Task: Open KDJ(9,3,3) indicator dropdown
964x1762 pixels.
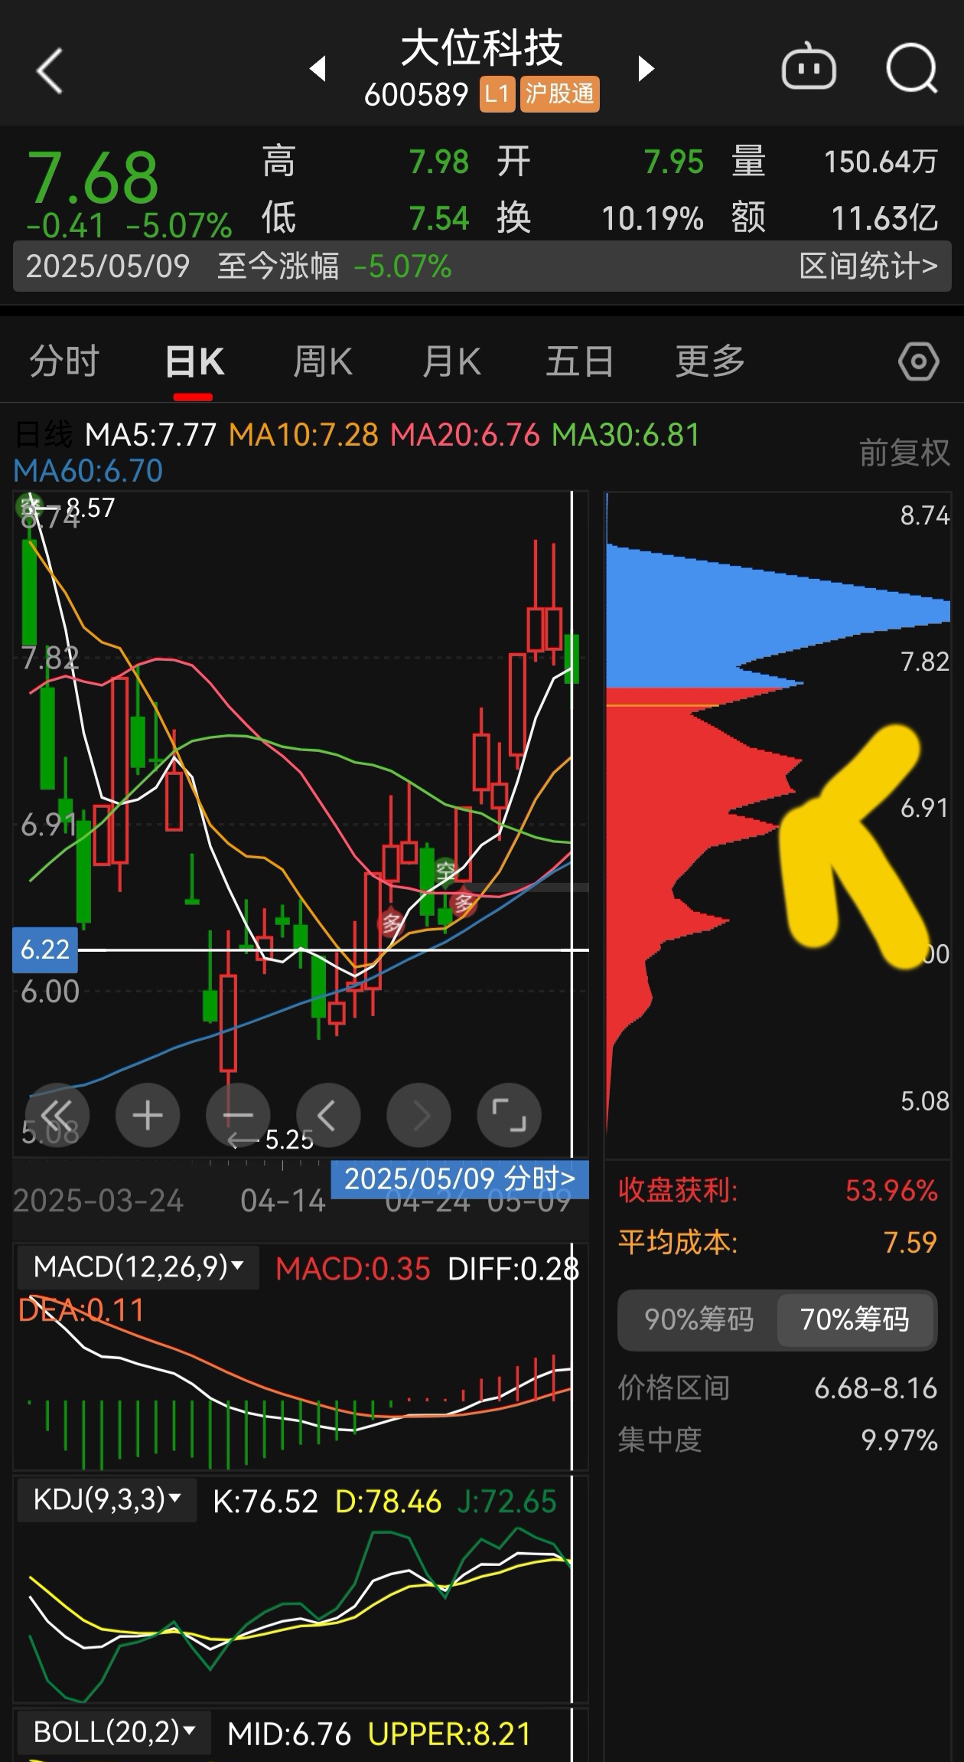Action: 106,1499
